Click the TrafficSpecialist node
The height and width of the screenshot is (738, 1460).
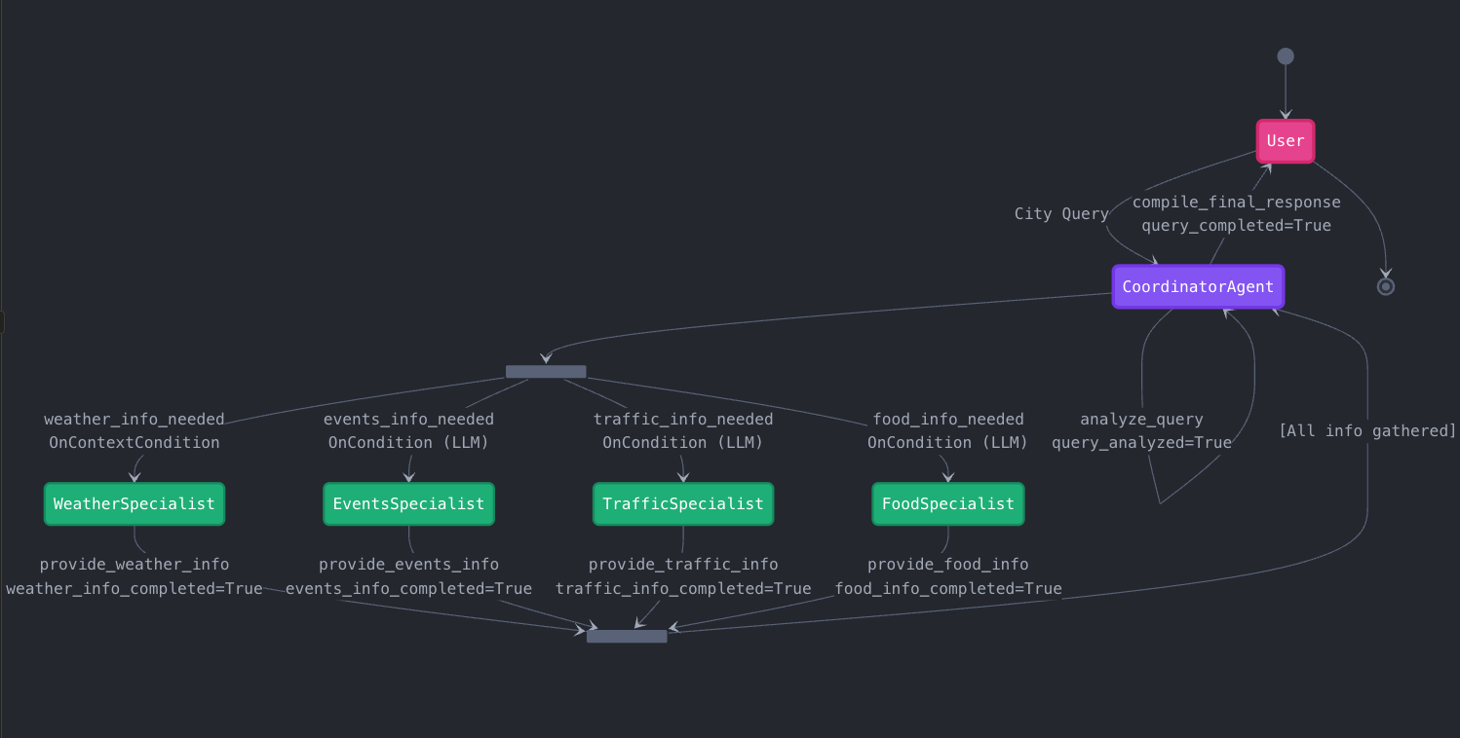682,504
